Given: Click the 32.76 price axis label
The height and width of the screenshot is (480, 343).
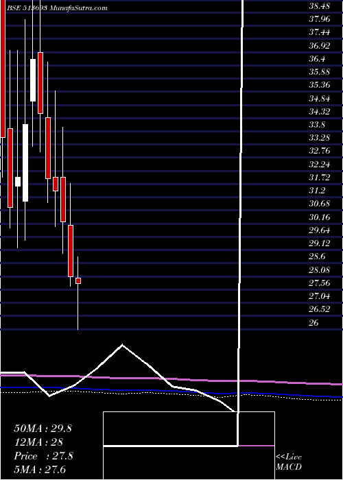Looking at the screenshot, I should (x=320, y=151).
